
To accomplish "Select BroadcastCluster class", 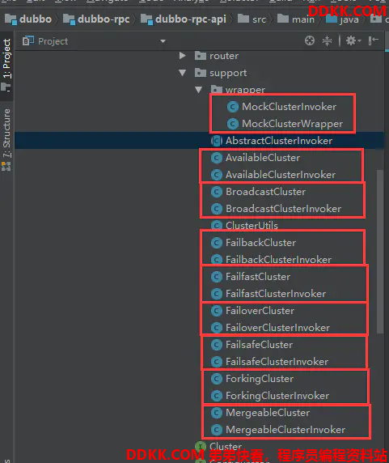I will coord(266,192).
